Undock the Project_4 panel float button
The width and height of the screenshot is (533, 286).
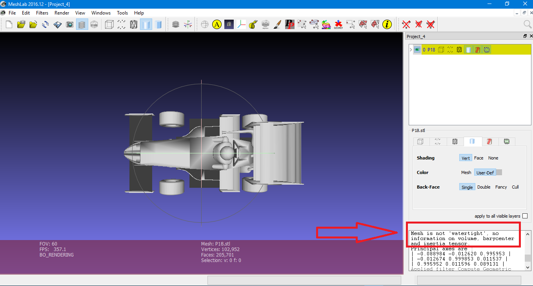tap(525, 36)
